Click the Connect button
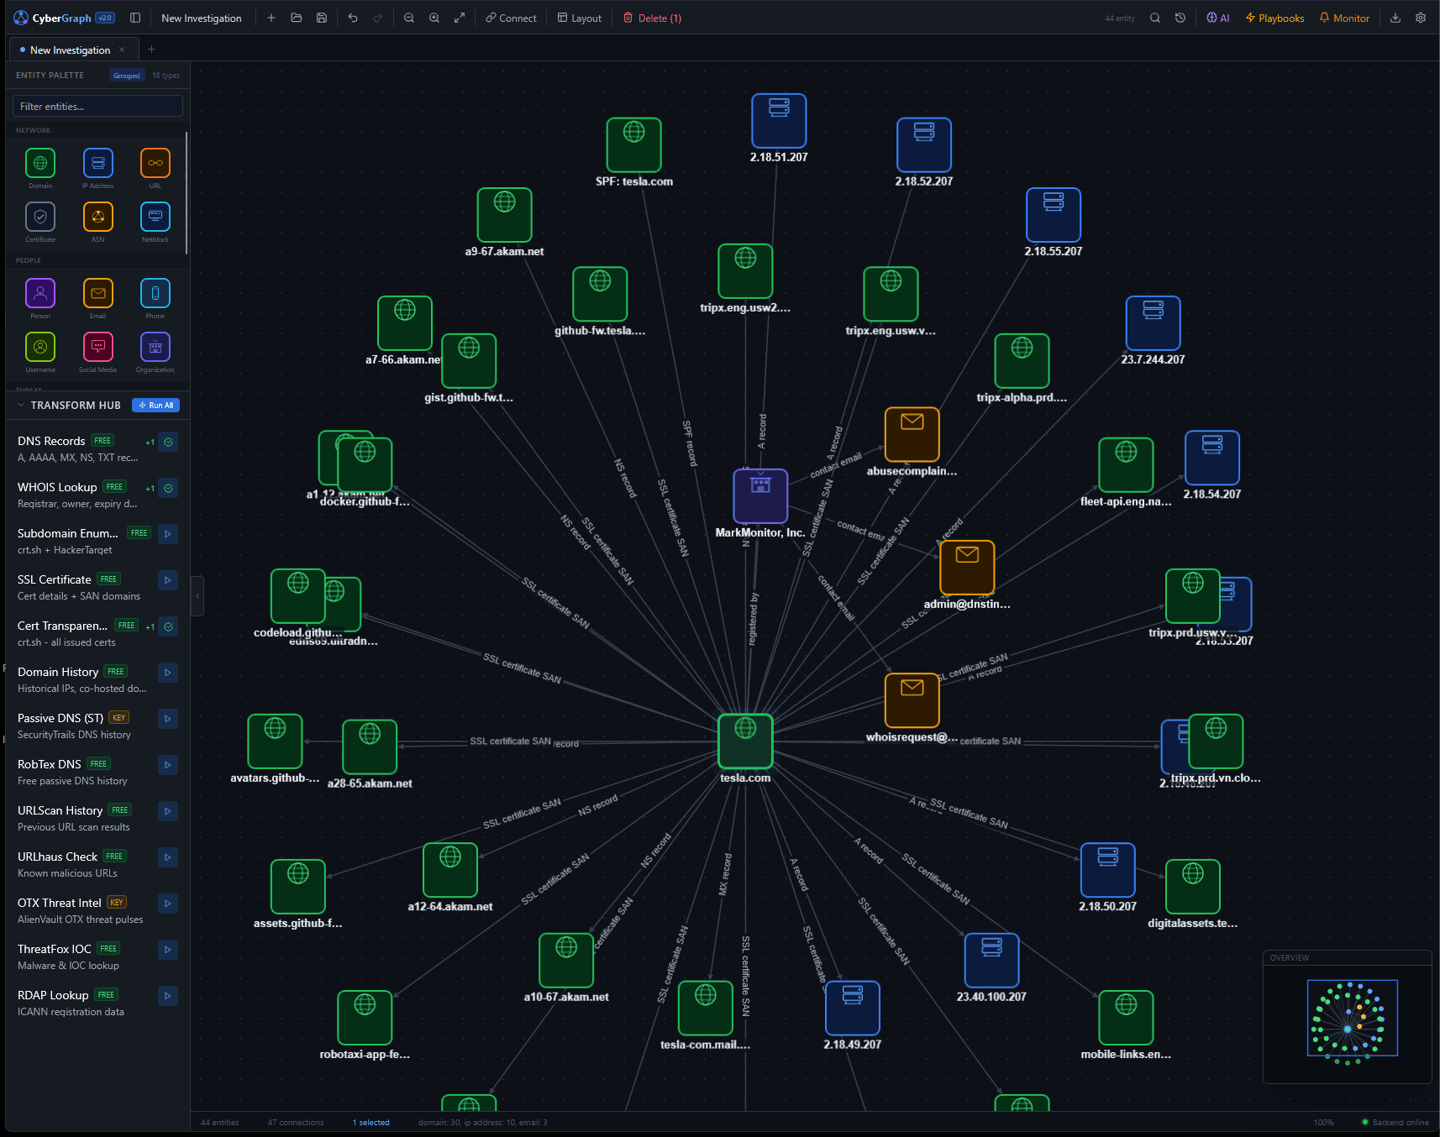The height and width of the screenshot is (1137, 1440). (511, 18)
